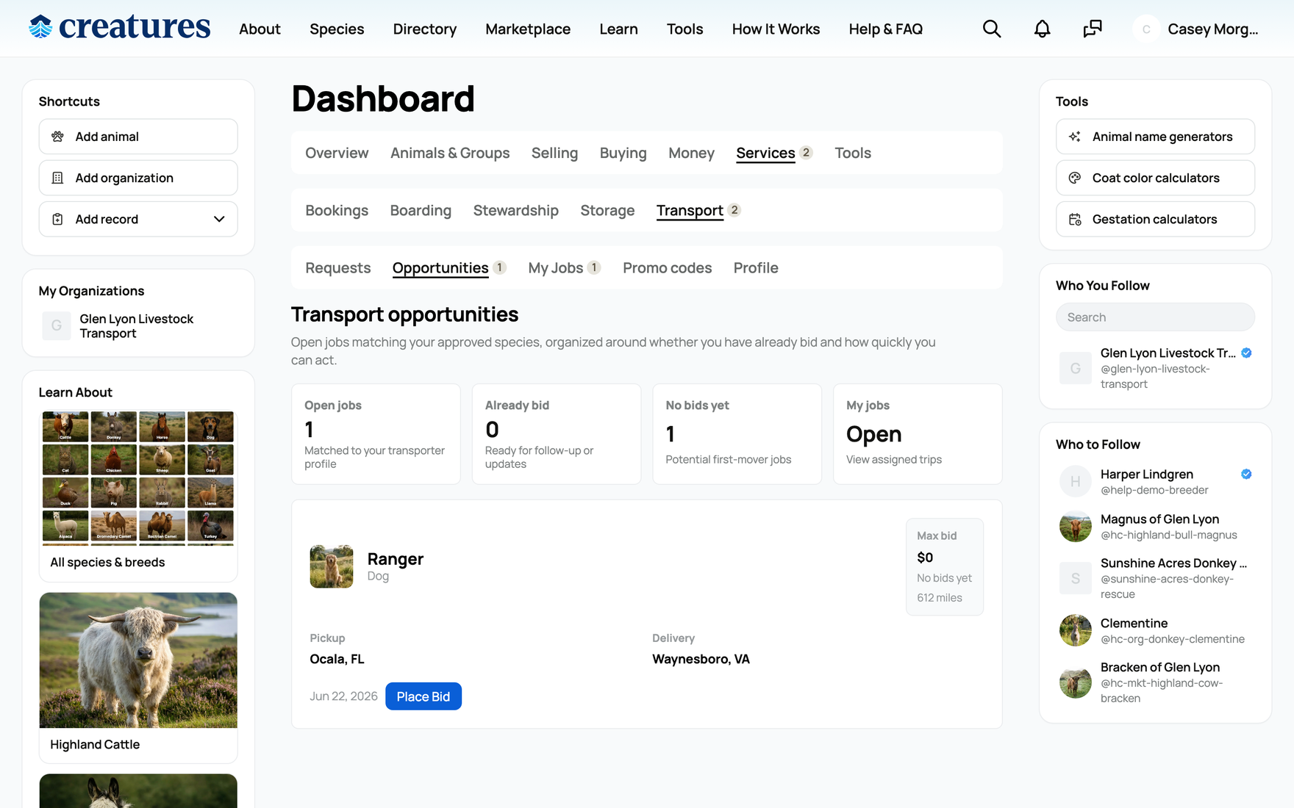This screenshot has width=1294, height=808.
Task: Open Stewardship sub-tab
Action: click(515, 210)
